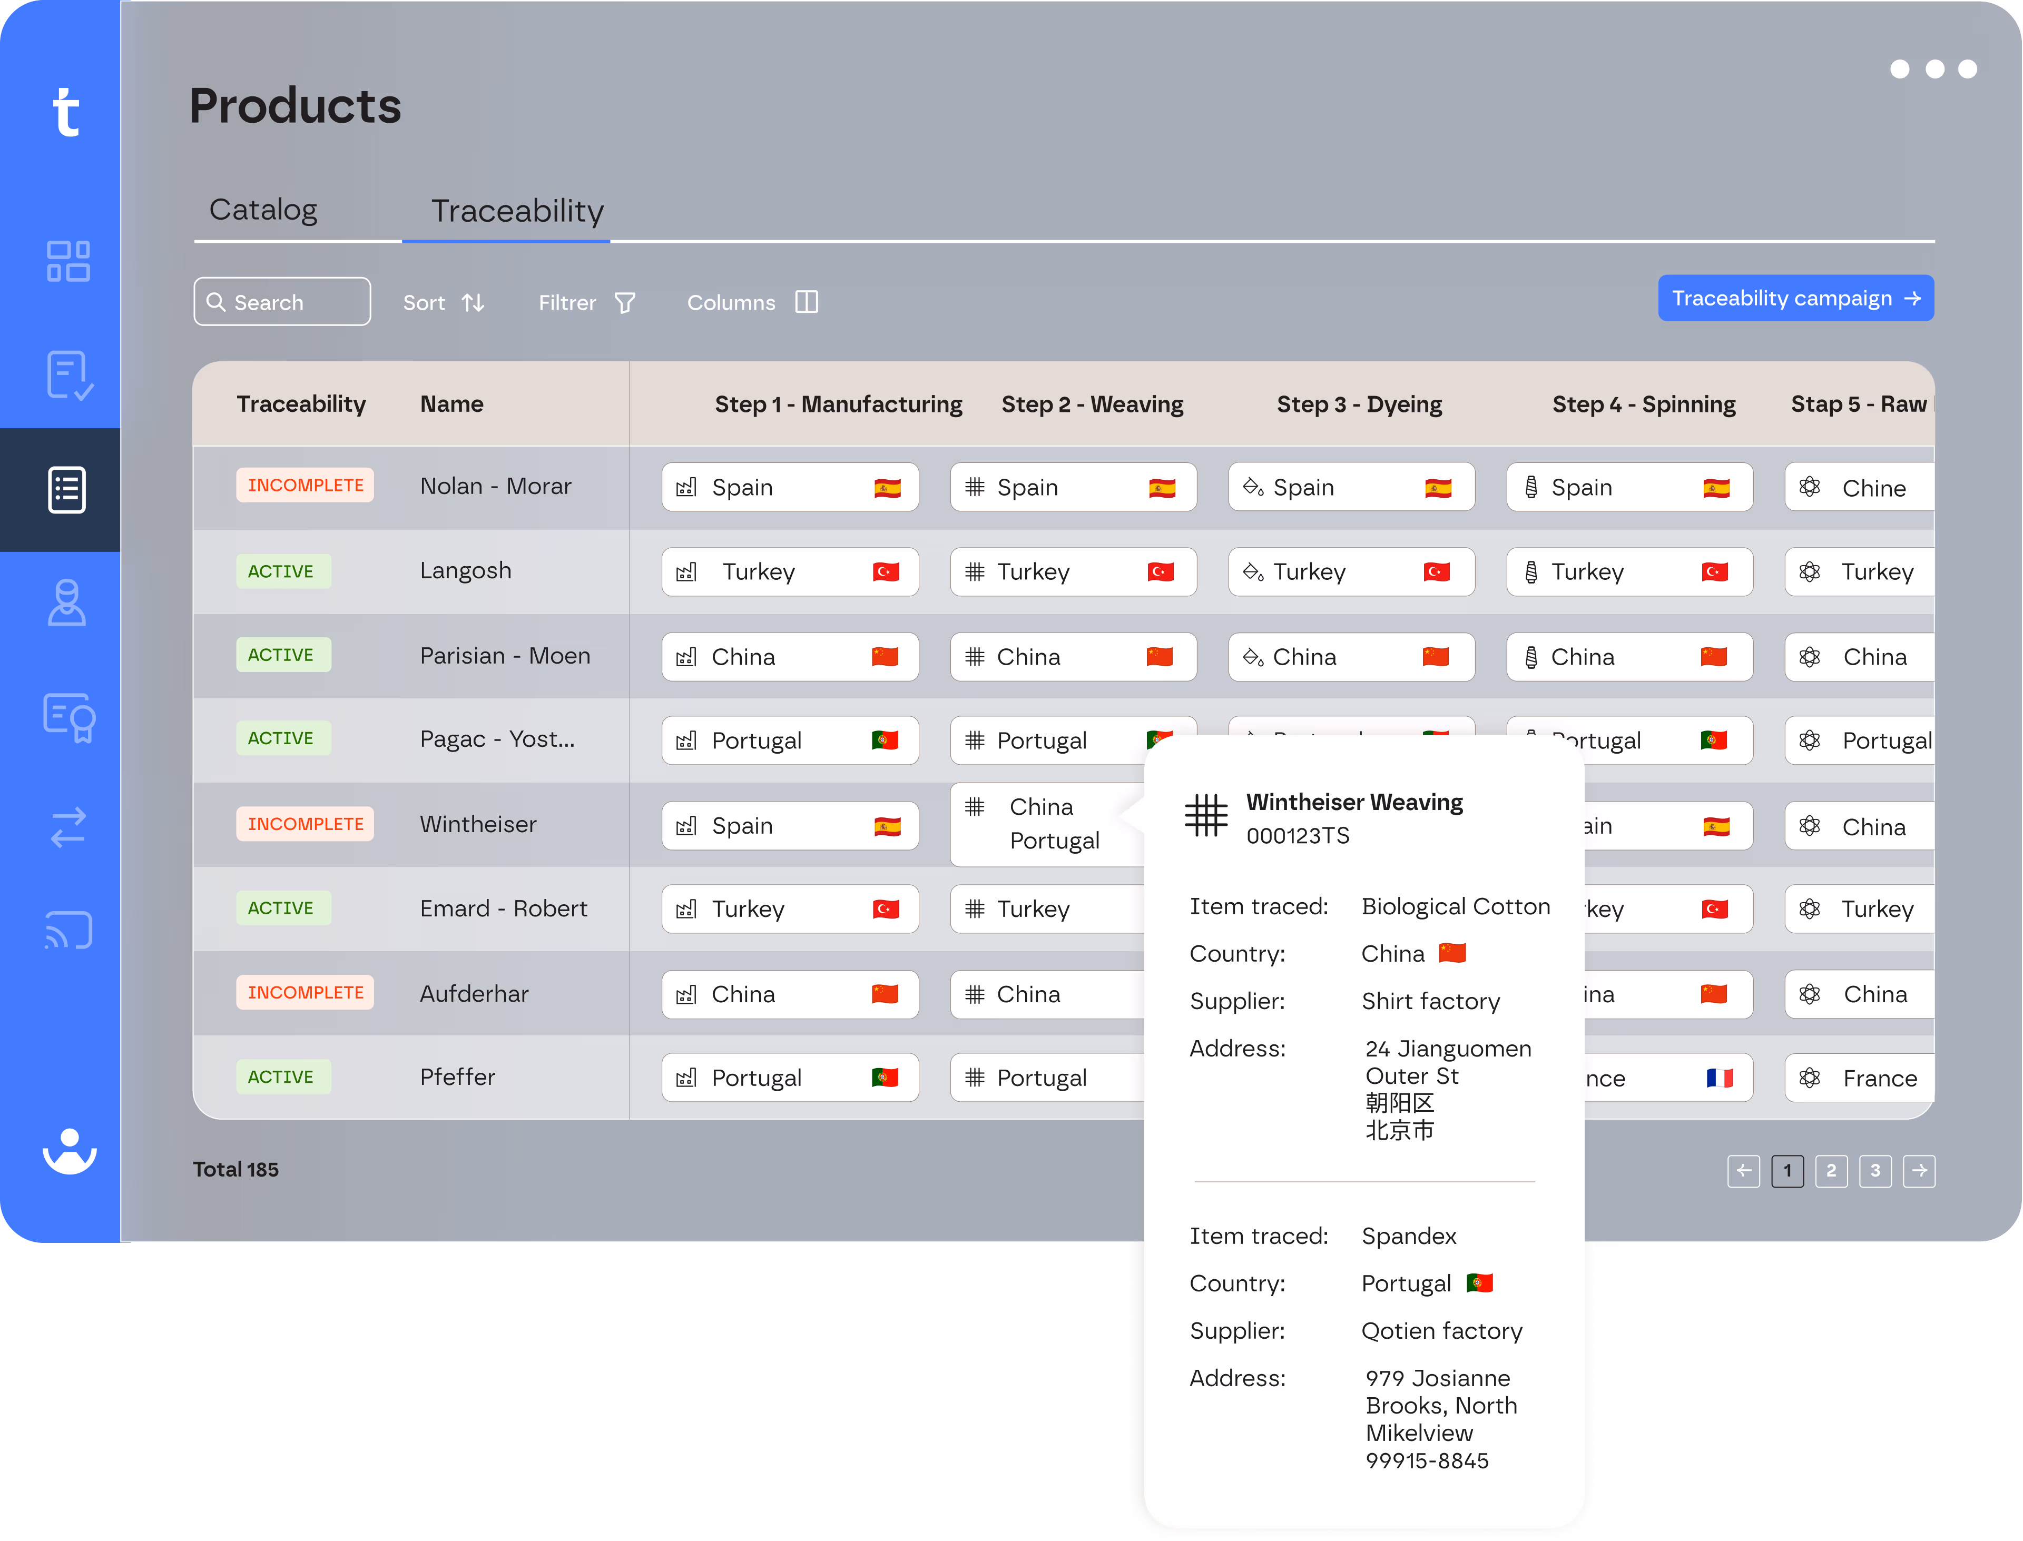Select the user profile icon in sidebar

[x=68, y=604]
